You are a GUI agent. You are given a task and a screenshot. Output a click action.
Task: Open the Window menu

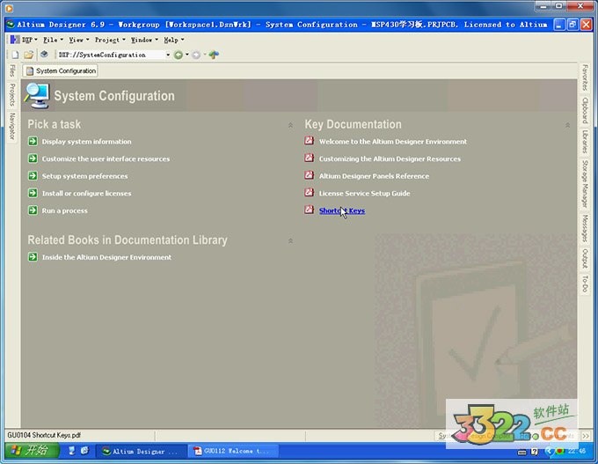(x=144, y=40)
